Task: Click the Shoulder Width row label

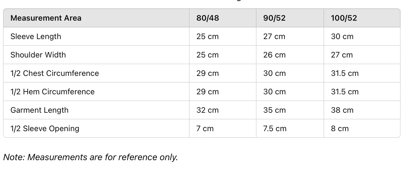Action: 38,55
